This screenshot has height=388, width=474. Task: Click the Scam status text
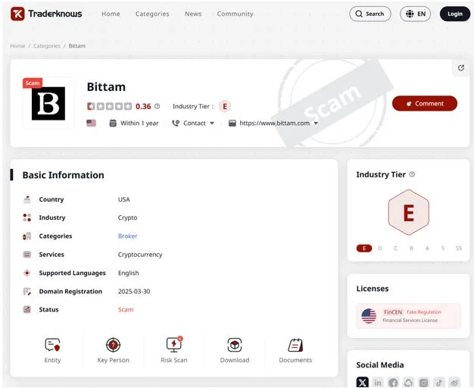tap(126, 310)
